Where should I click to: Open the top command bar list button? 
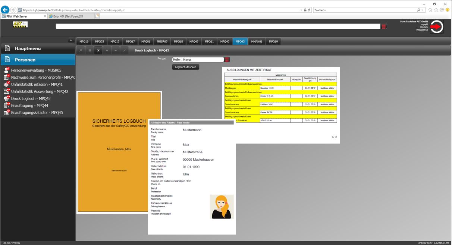coord(384,26)
